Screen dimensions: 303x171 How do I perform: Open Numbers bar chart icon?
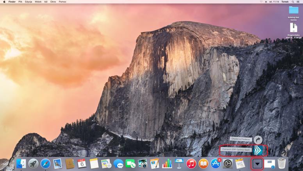pos(167,164)
